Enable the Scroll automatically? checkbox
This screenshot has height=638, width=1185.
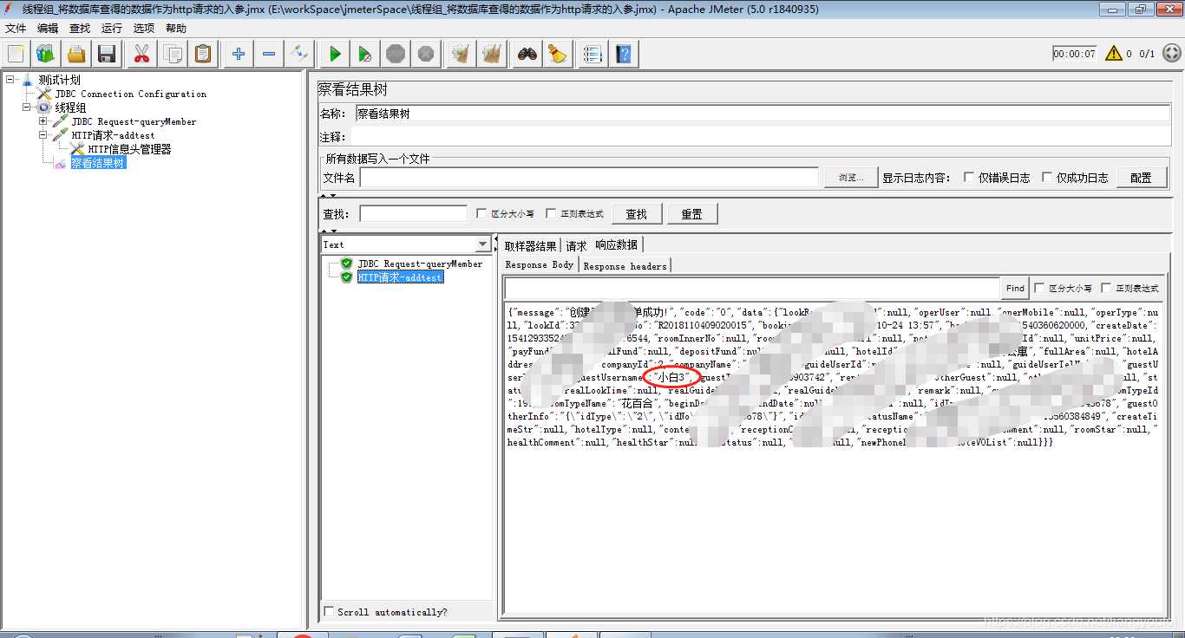(329, 612)
